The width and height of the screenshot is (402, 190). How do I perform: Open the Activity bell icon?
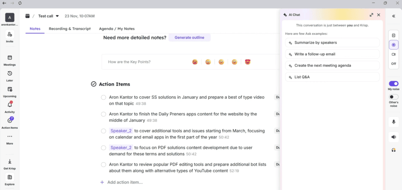pyautogui.click(x=9, y=105)
